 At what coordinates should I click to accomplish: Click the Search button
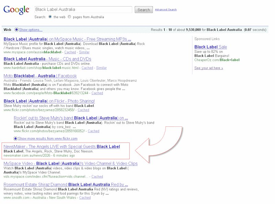pyautogui.click(x=144, y=10)
